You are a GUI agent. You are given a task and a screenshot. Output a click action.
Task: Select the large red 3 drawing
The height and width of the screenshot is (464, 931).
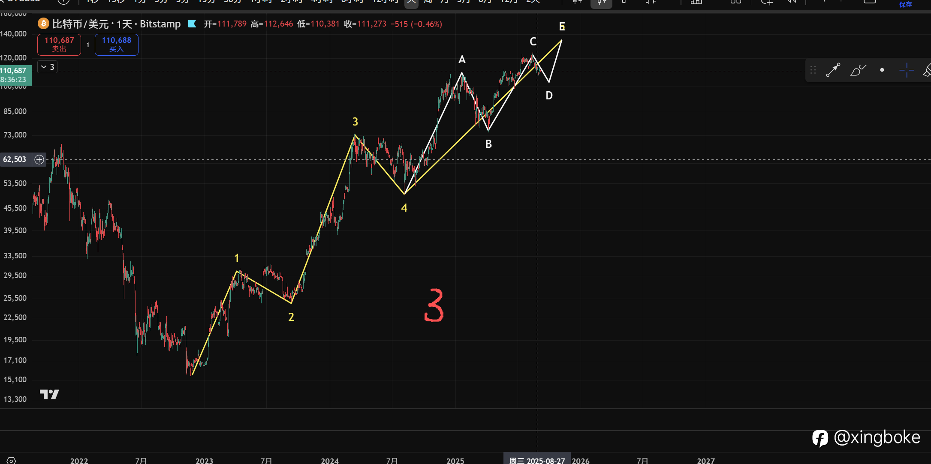(434, 305)
